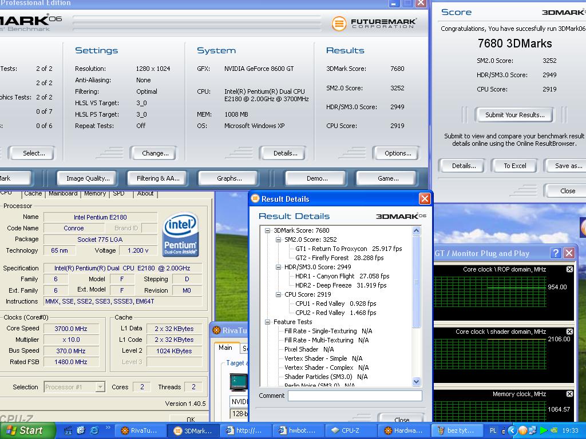586x439 pixels.
Task: Switch to Memory tab in CPU-Z
Action: click(x=95, y=193)
